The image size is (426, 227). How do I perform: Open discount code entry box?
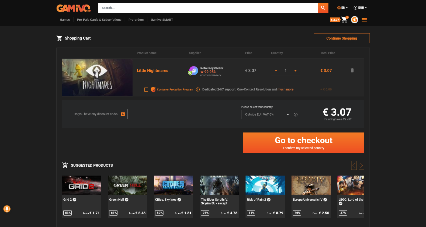99,114
